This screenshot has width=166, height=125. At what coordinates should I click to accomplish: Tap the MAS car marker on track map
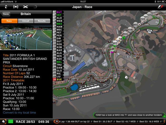pyautogui.click(x=125, y=34)
